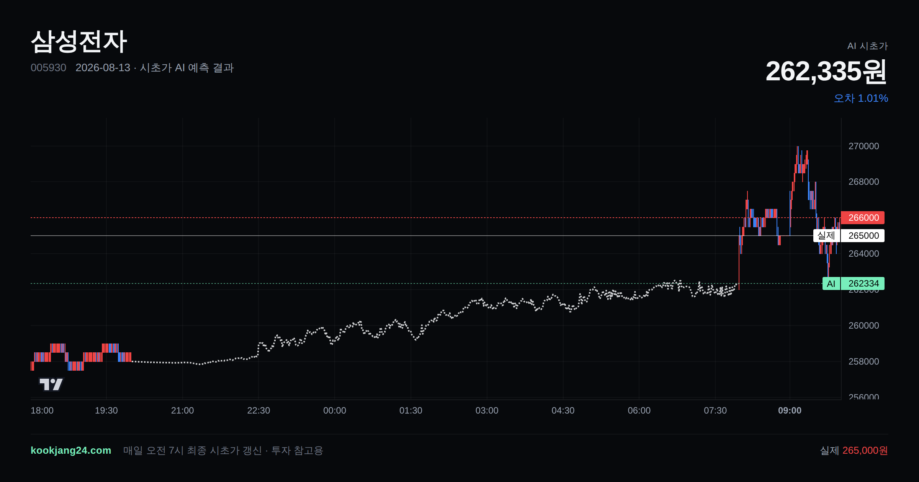Click the 19:30 time axis label
The height and width of the screenshot is (482, 919).
pos(106,410)
